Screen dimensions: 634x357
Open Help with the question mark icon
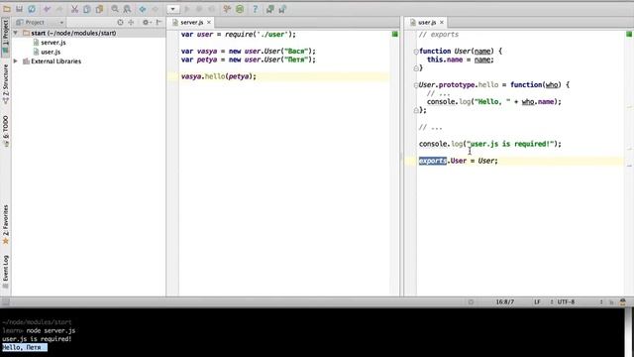[x=255, y=9]
